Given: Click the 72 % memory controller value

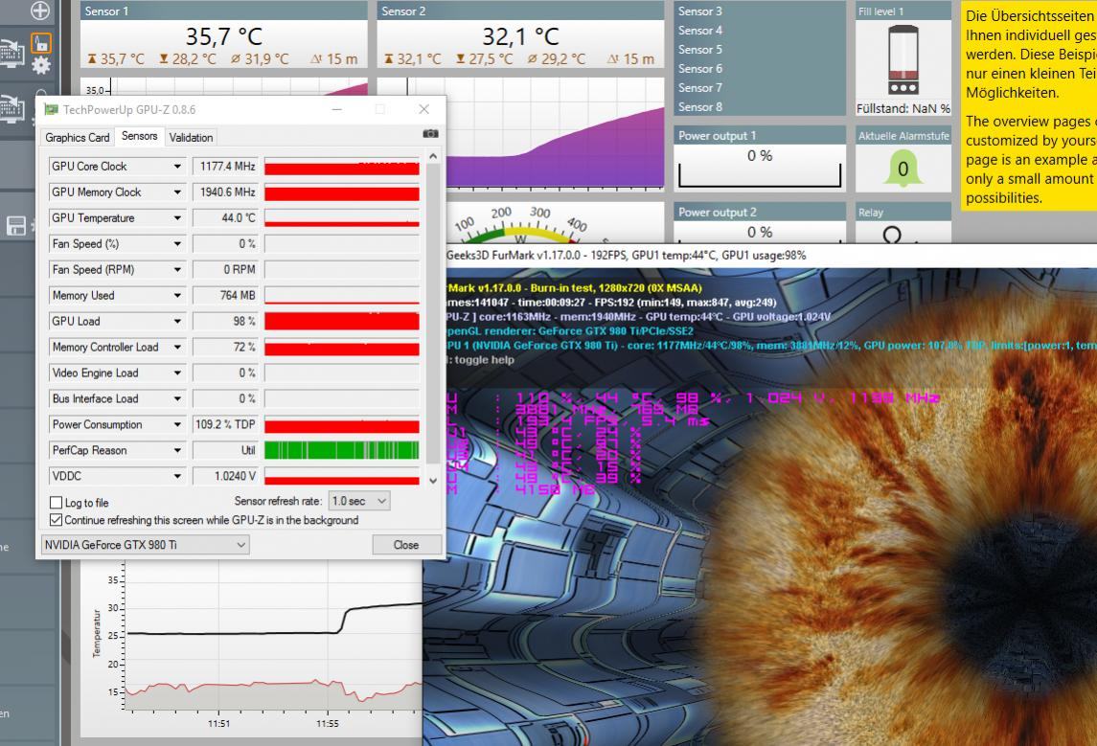Looking at the screenshot, I should coord(225,348).
